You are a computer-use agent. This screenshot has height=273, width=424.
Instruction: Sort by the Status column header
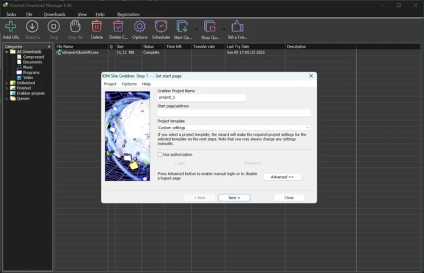(x=153, y=46)
